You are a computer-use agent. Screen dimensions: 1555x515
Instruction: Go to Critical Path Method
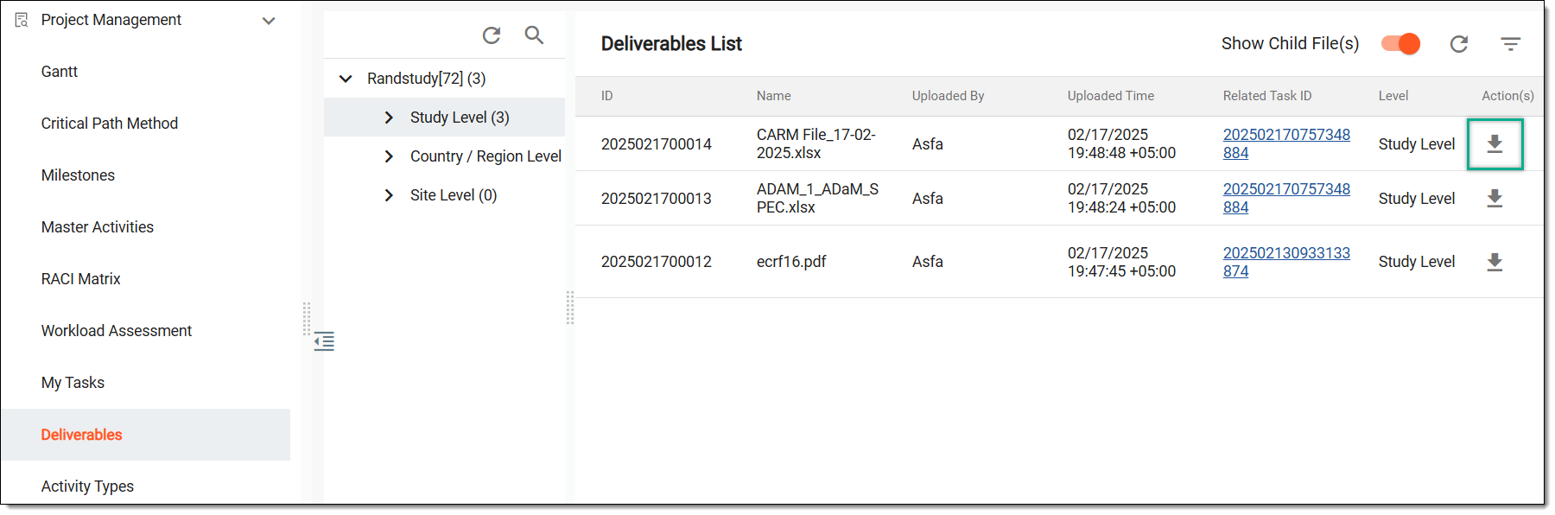[110, 124]
